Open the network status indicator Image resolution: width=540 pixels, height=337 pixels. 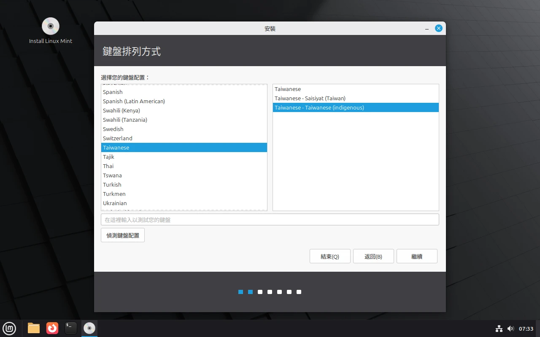coord(499,329)
